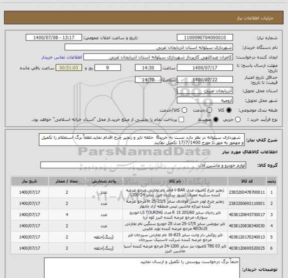Toggle the اسناد خزانه اسلامی payment checkbox
288x278 pixels.
181,120
